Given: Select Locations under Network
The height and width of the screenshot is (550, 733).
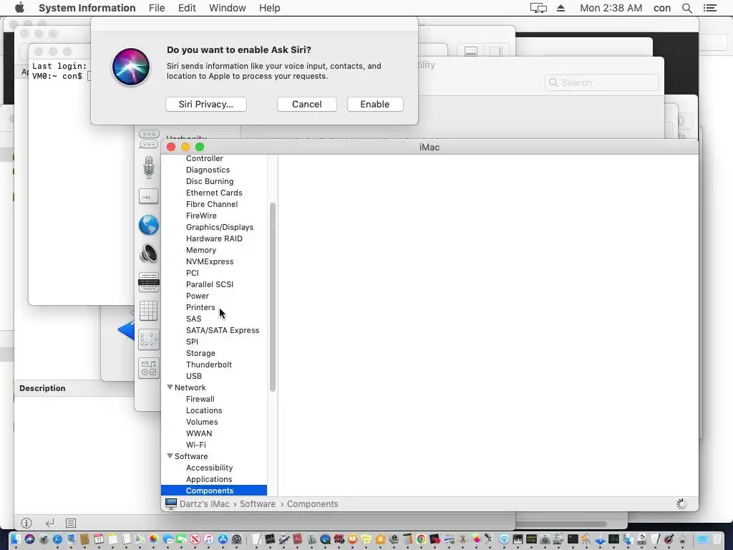Looking at the screenshot, I should [204, 410].
